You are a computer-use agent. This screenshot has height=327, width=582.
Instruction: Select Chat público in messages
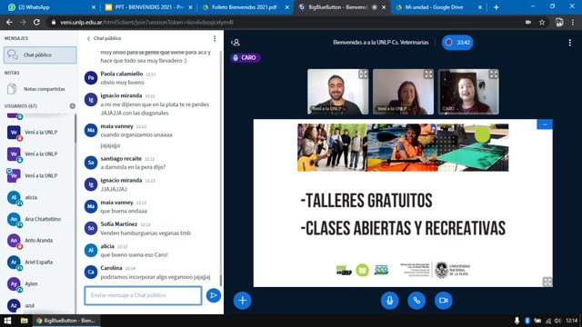pos(40,54)
